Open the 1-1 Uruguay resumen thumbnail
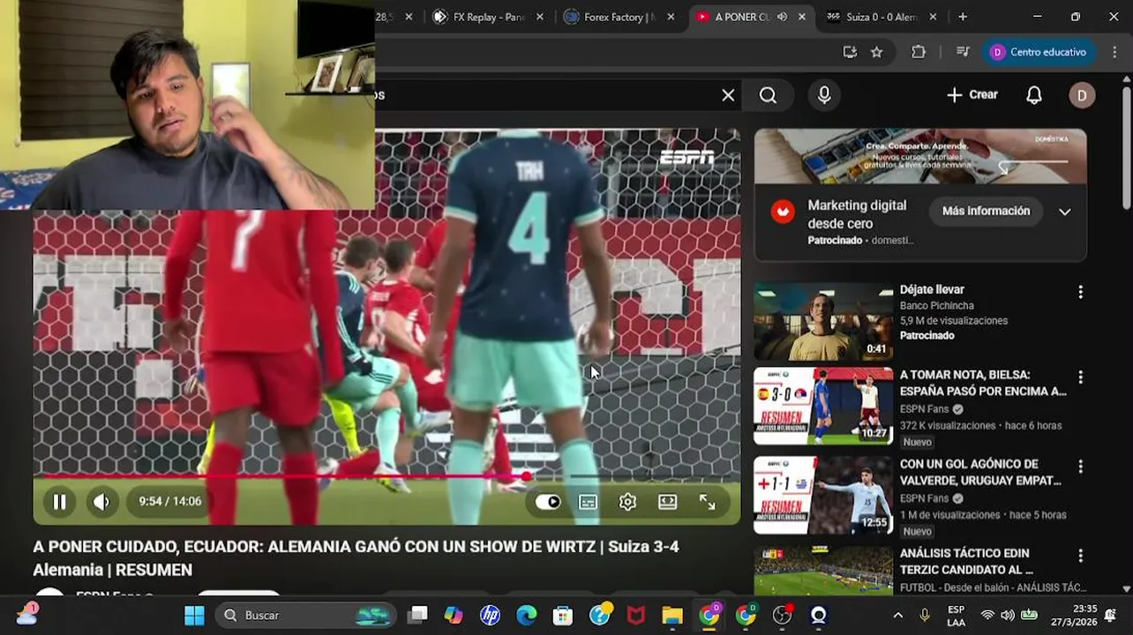Image resolution: width=1133 pixels, height=635 pixels. click(x=823, y=496)
